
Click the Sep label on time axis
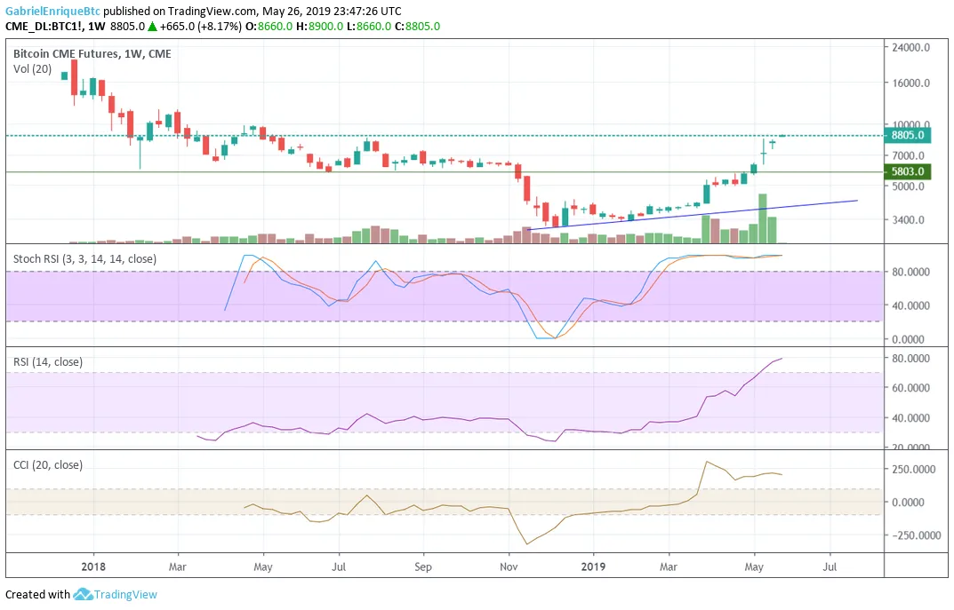point(423,566)
